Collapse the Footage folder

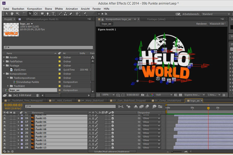4,65
